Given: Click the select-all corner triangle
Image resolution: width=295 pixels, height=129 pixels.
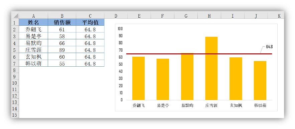Looking at the screenshot, I should (x=16, y=16).
